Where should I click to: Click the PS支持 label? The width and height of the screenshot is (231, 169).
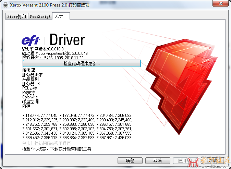pyautogui.click(x=28, y=93)
